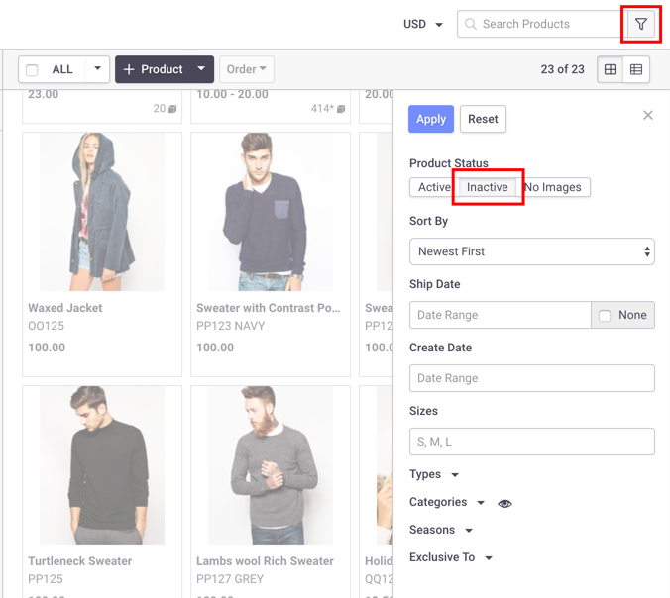670x598 pixels.
Task: Close the filter panel with X
Action: (648, 115)
